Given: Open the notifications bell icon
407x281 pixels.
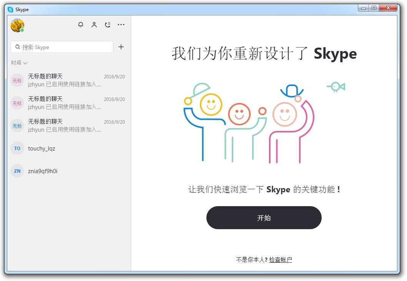Looking at the screenshot, I should [81, 25].
